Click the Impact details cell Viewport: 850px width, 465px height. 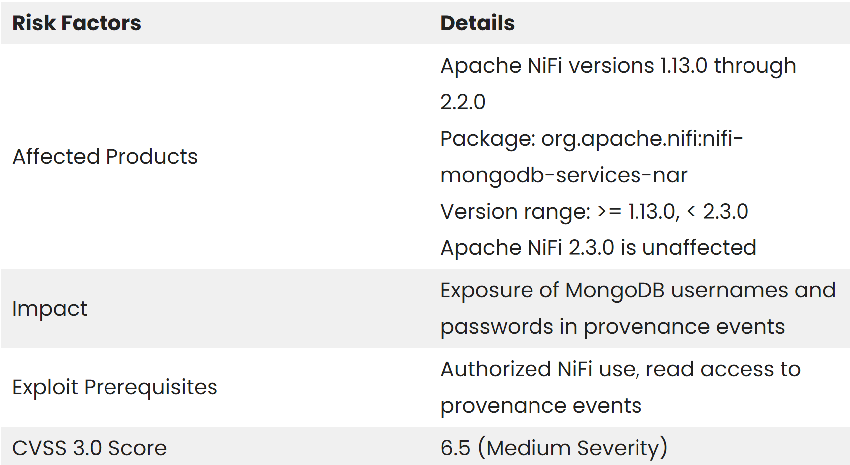[x=640, y=309]
